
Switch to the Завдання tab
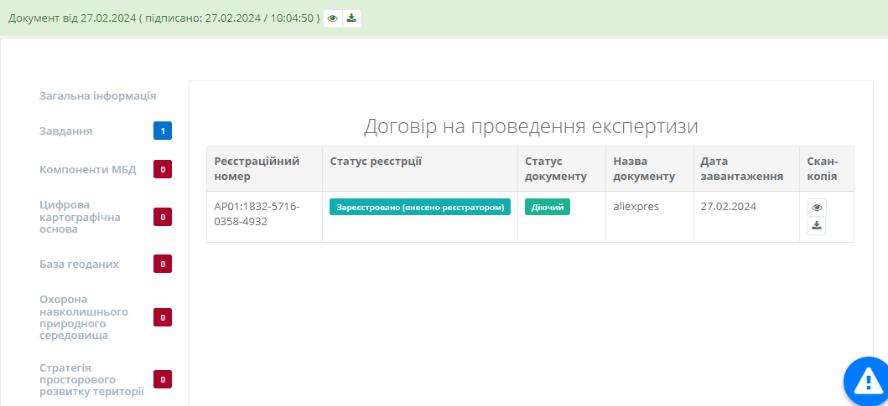click(x=65, y=131)
